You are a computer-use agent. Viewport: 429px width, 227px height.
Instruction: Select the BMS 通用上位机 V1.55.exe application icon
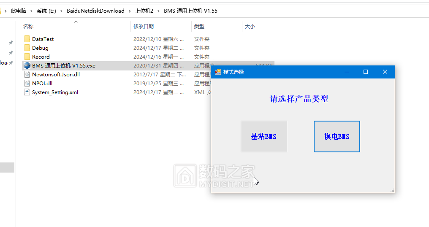[27, 65]
